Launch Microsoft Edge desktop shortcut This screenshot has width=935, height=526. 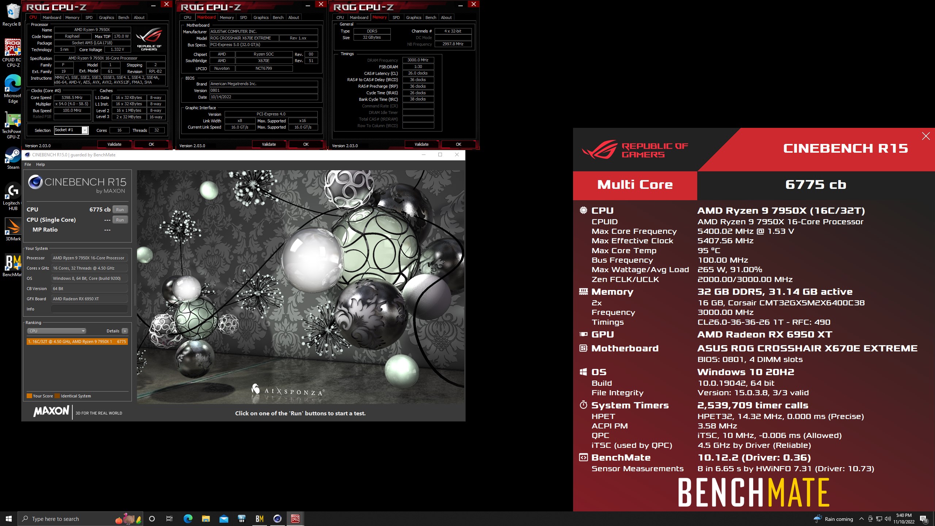(x=12, y=89)
